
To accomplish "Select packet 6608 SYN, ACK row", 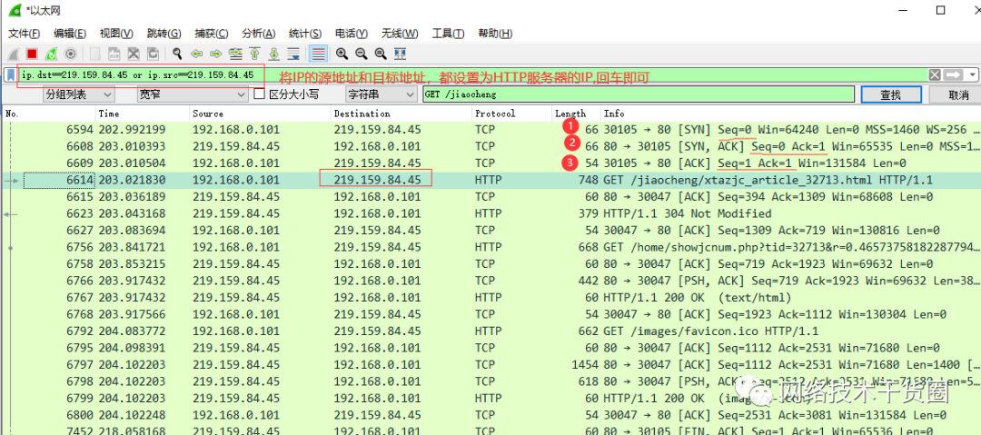I will click(490, 146).
